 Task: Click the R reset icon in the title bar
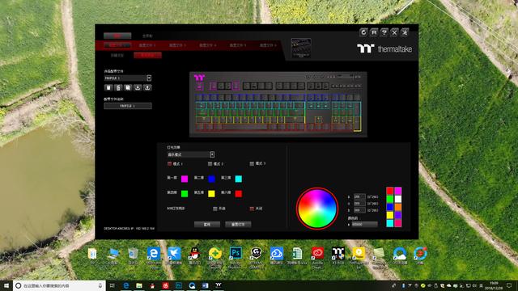coord(374,32)
